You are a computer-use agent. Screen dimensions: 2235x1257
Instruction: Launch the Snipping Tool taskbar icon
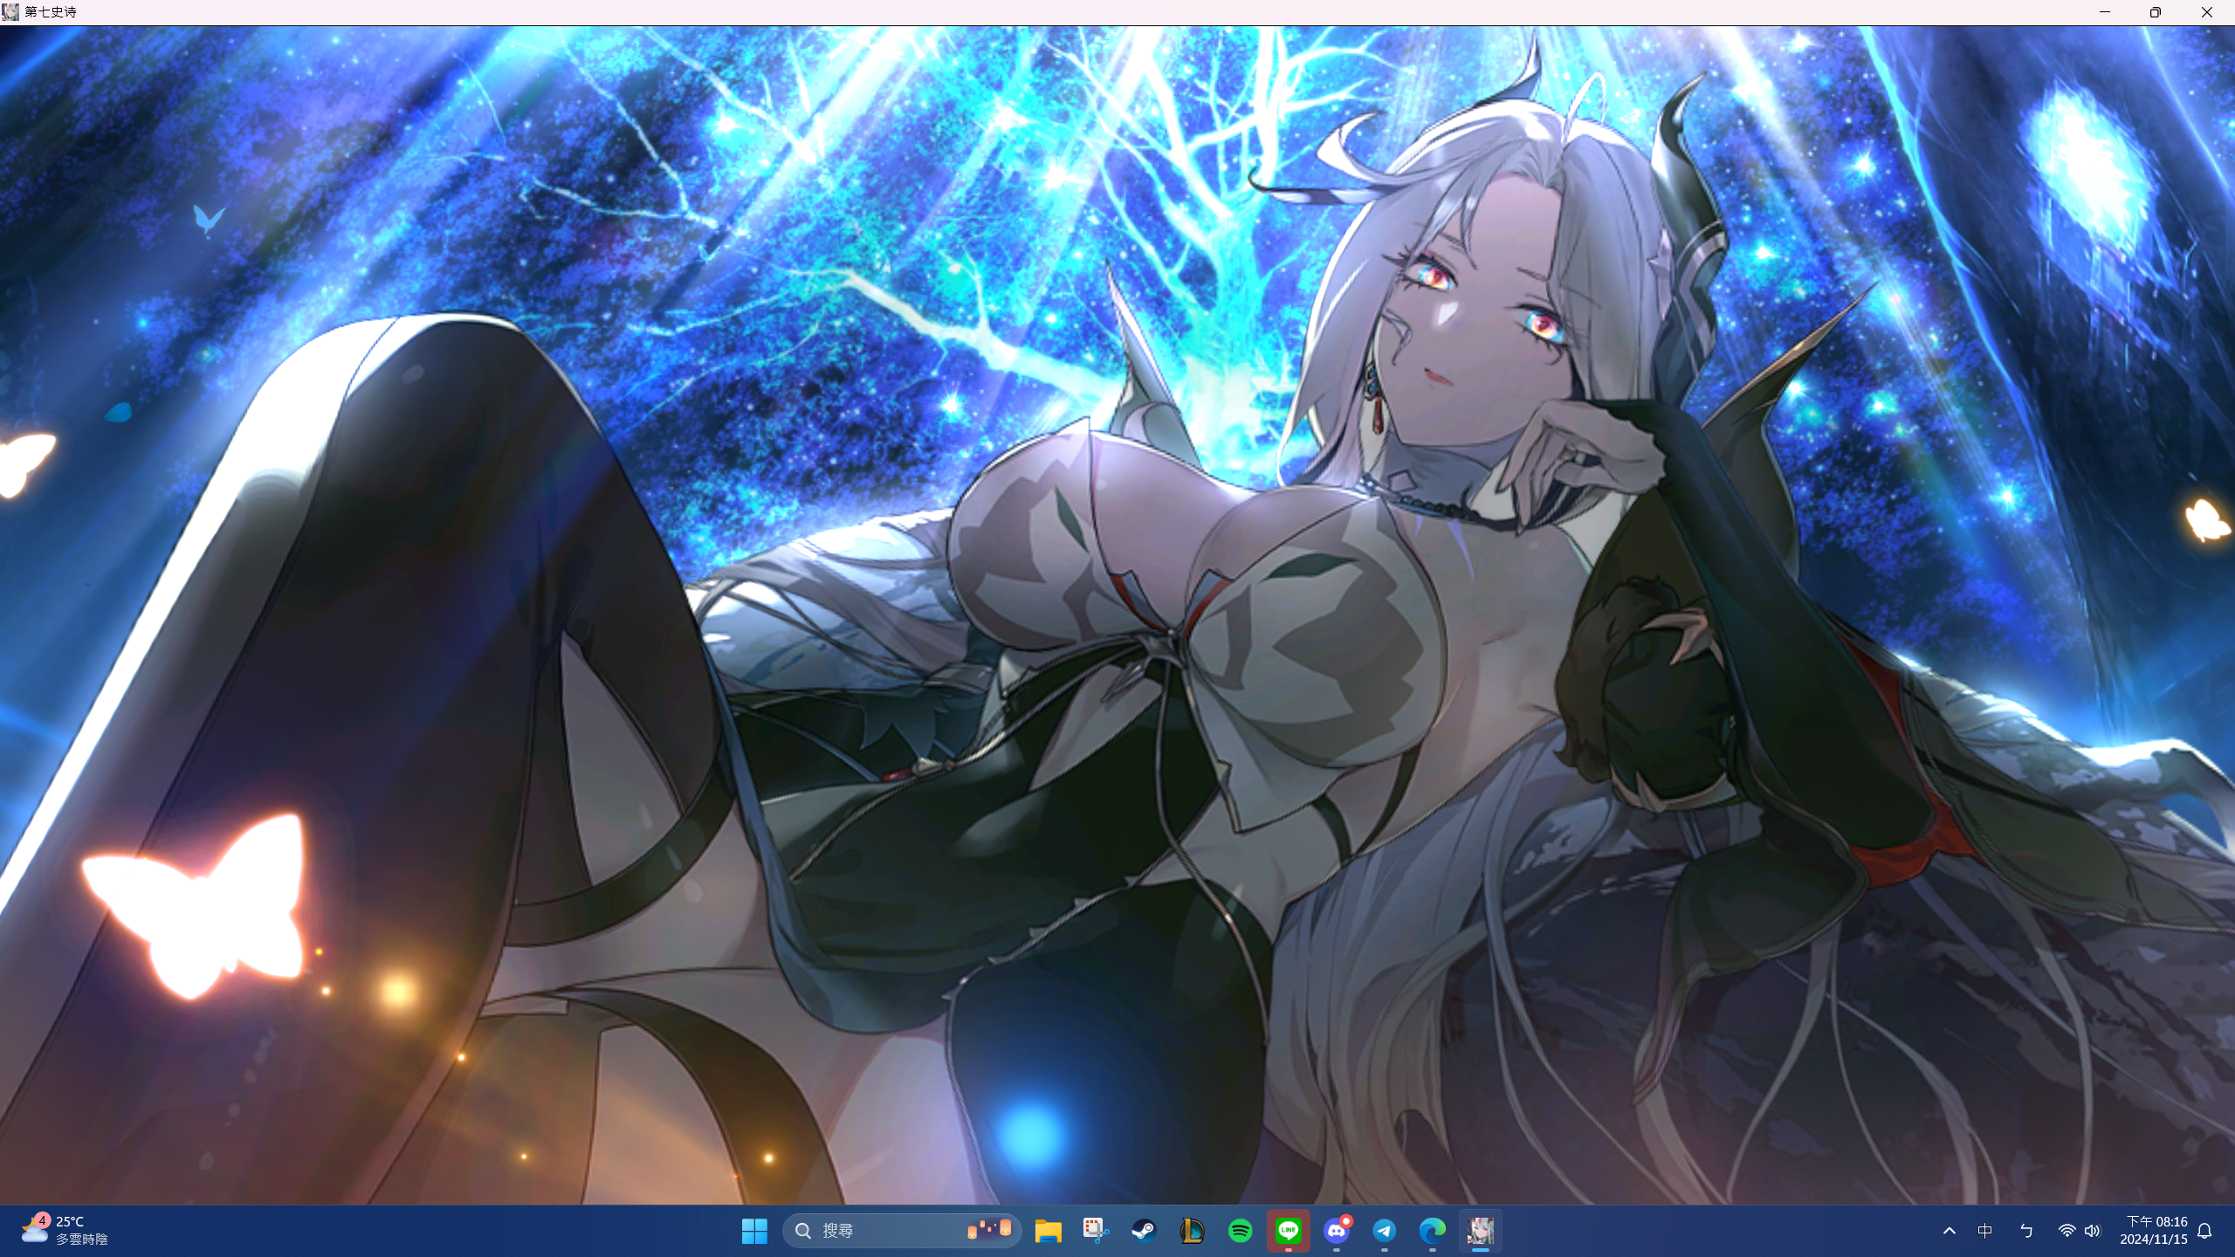[x=1096, y=1231]
